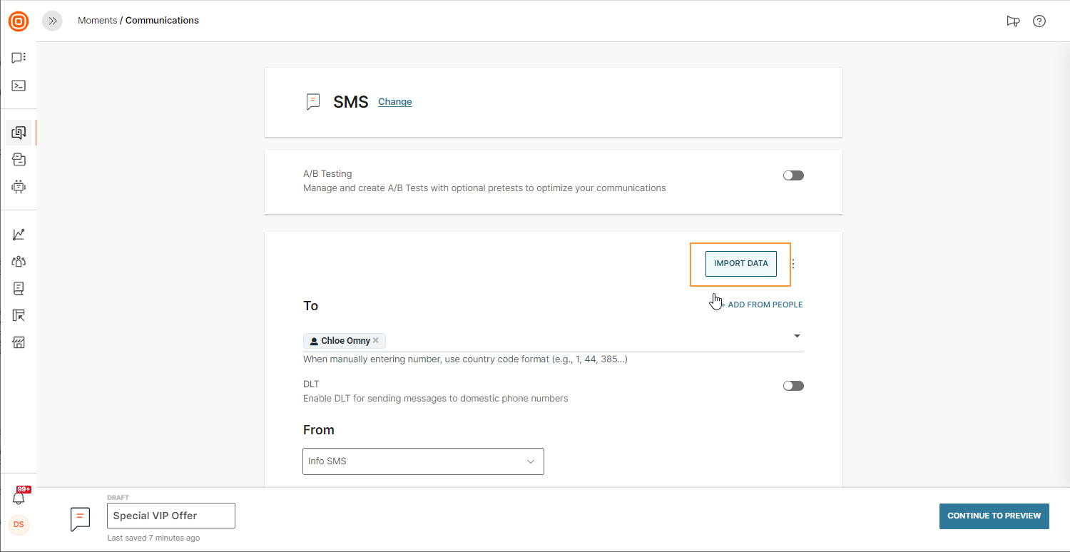Open the People sidebar icon

(19, 262)
